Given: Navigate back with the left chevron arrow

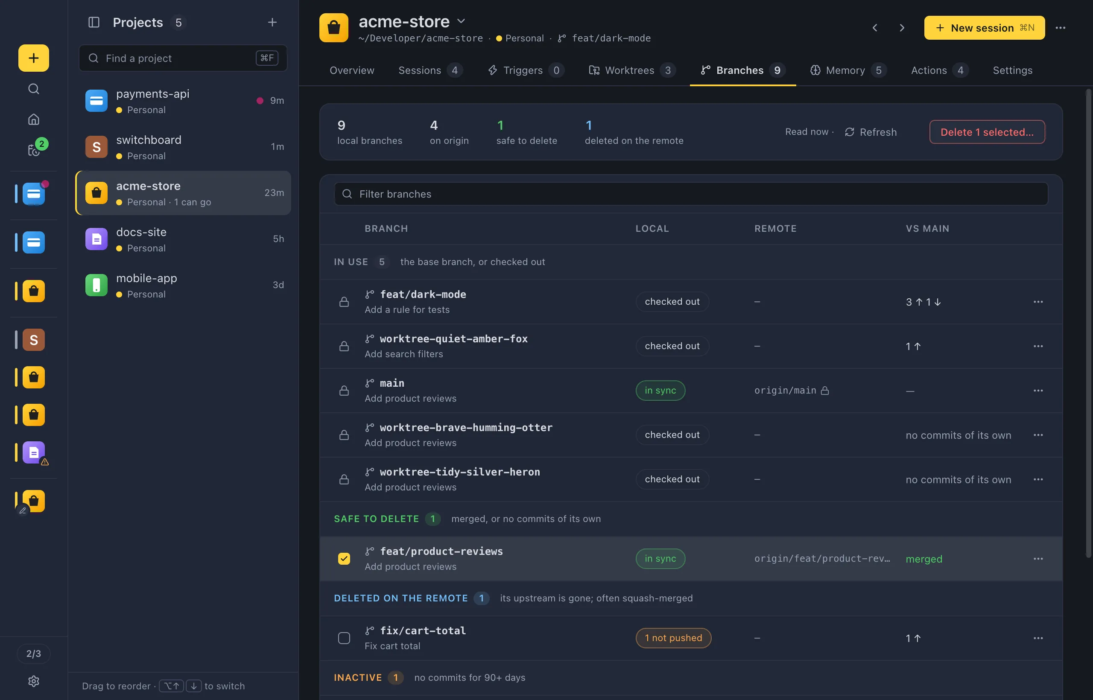Looking at the screenshot, I should click(x=875, y=28).
